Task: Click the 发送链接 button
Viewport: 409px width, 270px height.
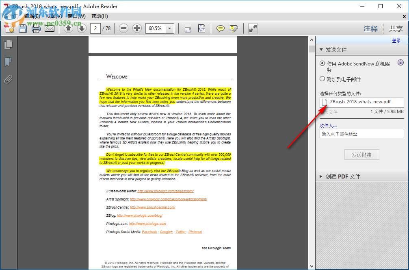Action: pos(361,154)
